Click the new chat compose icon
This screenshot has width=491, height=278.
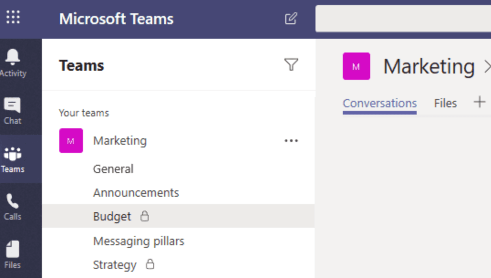click(x=291, y=19)
